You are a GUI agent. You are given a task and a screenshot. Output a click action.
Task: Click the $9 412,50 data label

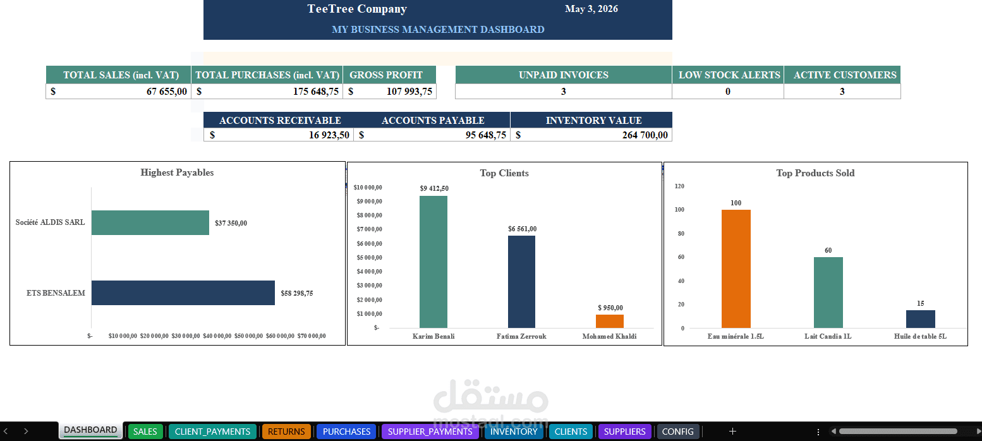point(433,188)
